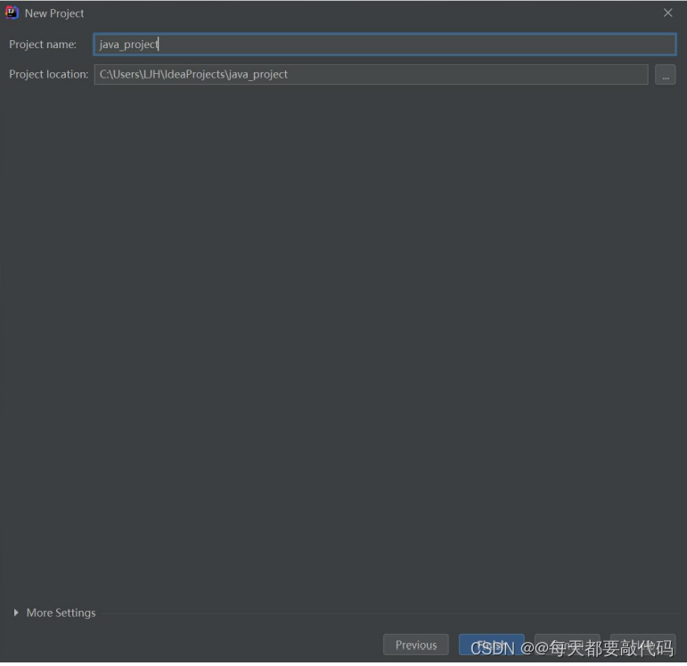The height and width of the screenshot is (666, 687).
Task: Click the Project name input field
Action: click(384, 45)
